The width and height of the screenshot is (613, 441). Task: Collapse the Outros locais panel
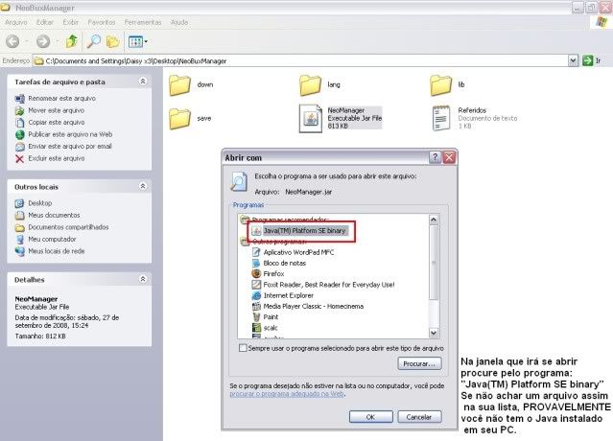point(143,186)
